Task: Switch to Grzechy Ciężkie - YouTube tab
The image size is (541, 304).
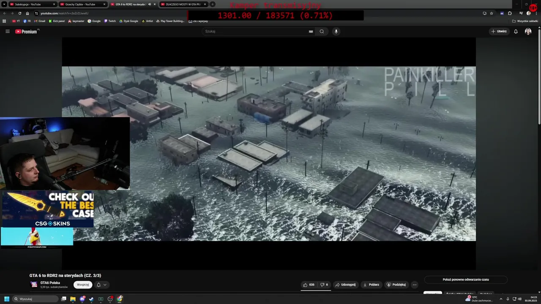Action: [x=83, y=4]
